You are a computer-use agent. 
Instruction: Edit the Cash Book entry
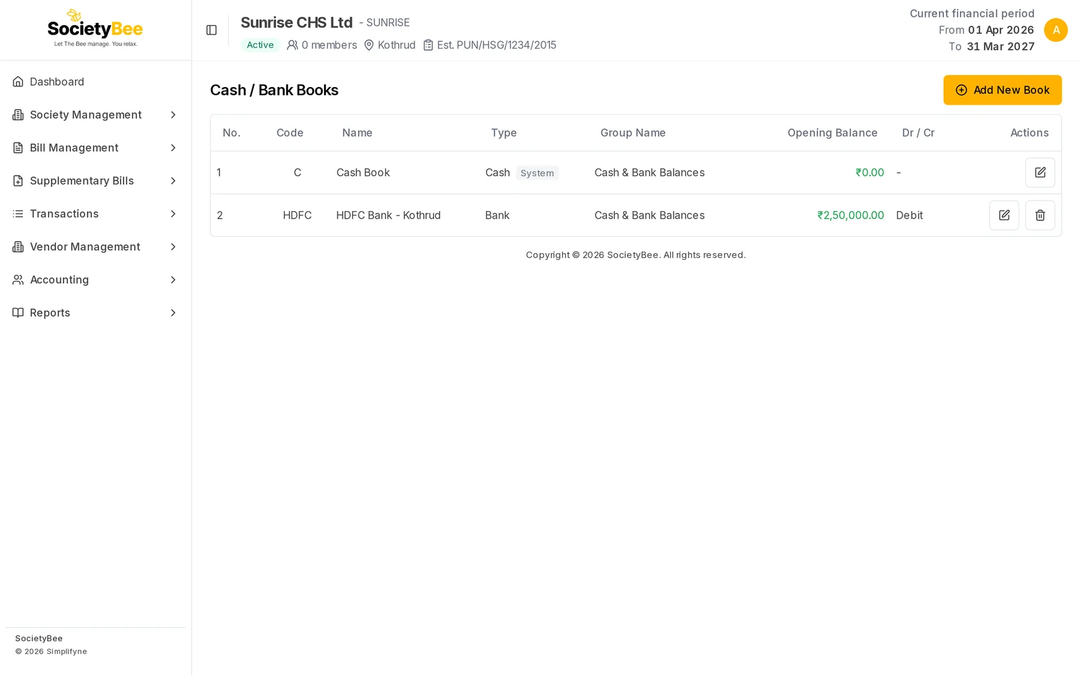tap(1039, 173)
